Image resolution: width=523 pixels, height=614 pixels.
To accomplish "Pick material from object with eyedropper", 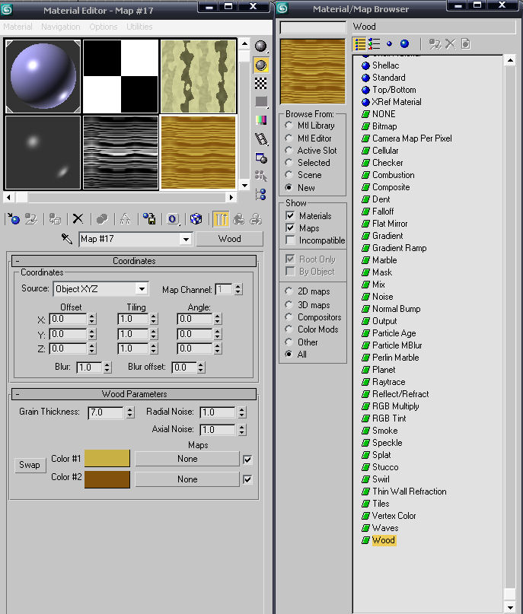I will click(x=67, y=239).
